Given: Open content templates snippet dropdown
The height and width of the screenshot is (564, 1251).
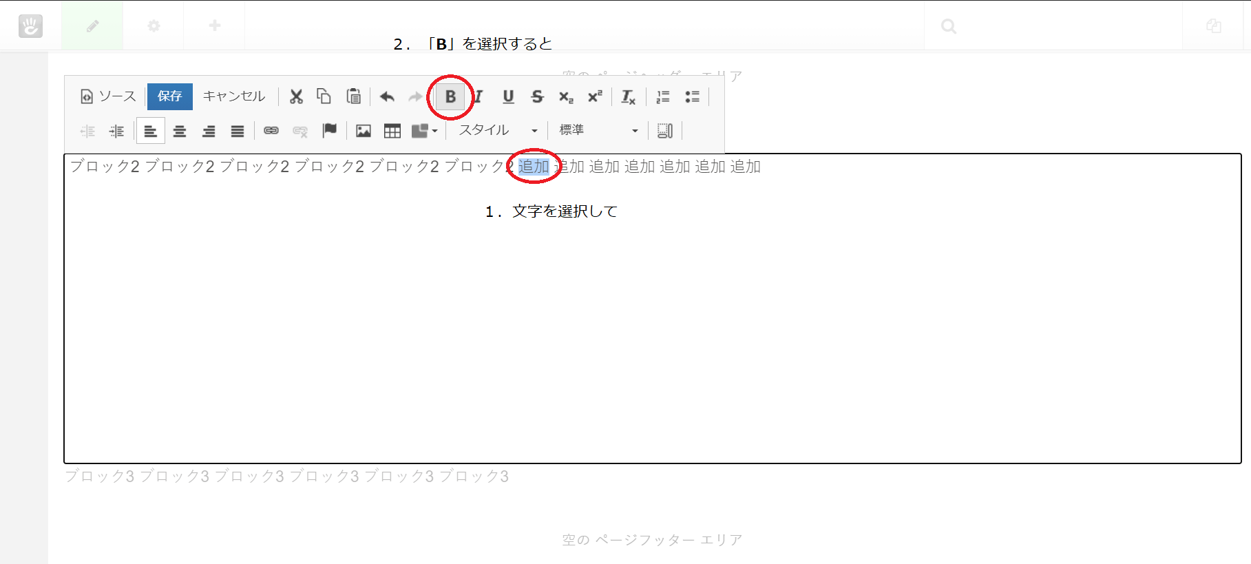Looking at the screenshot, I should pyautogui.click(x=424, y=131).
